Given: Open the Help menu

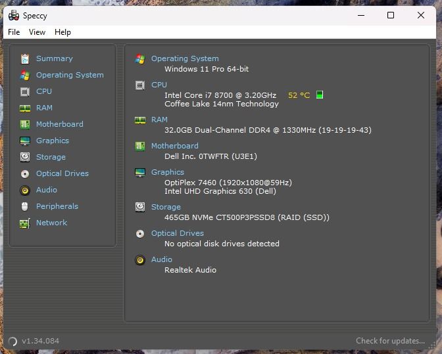Looking at the screenshot, I should pyautogui.click(x=62, y=32).
